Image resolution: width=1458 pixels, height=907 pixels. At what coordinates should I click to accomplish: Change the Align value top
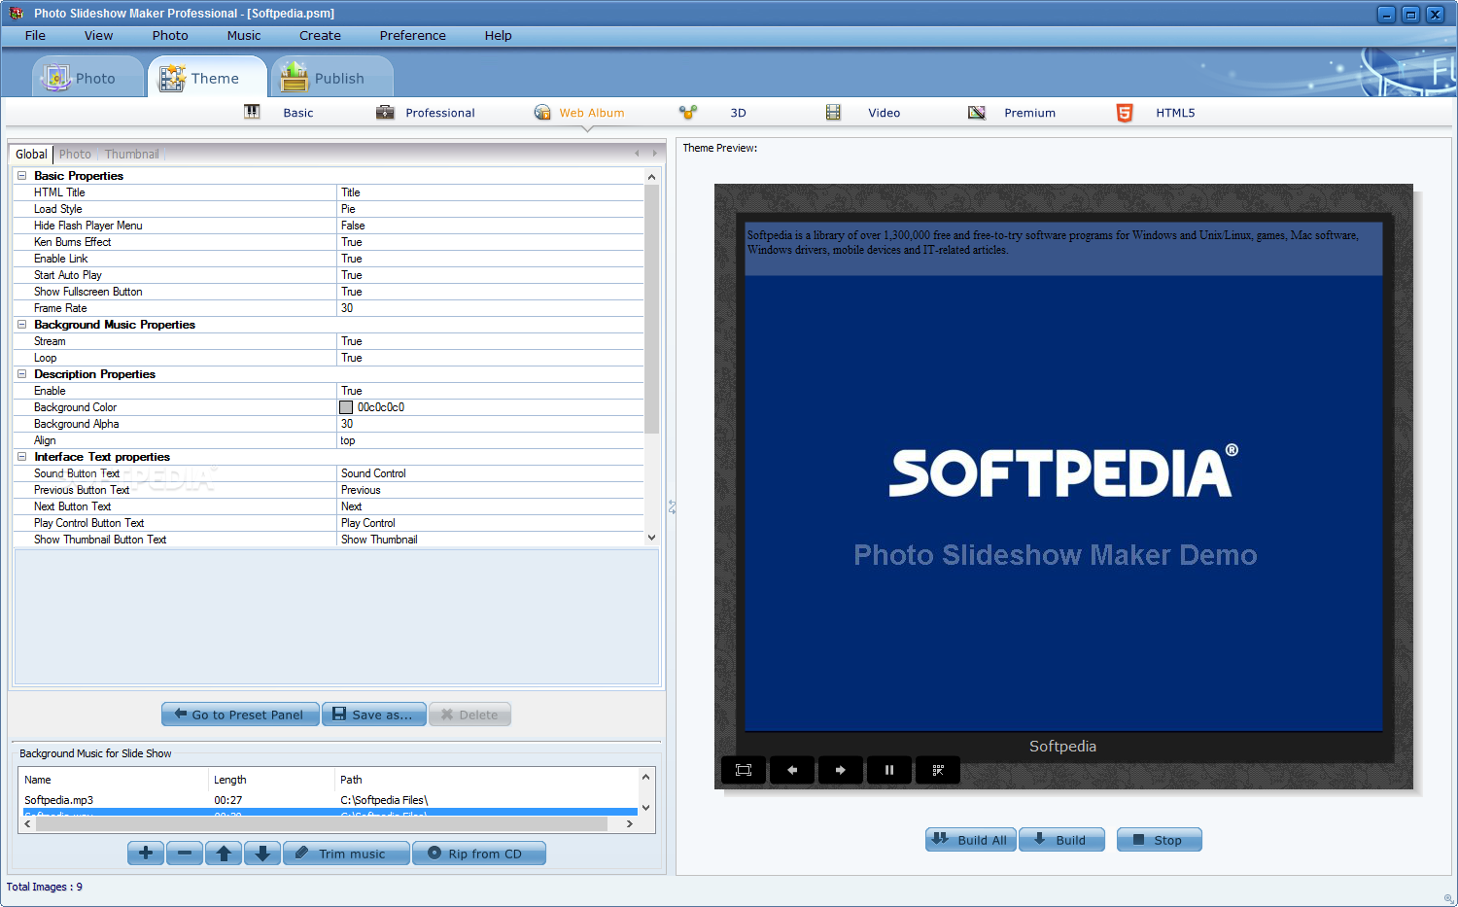(x=490, y=440)
